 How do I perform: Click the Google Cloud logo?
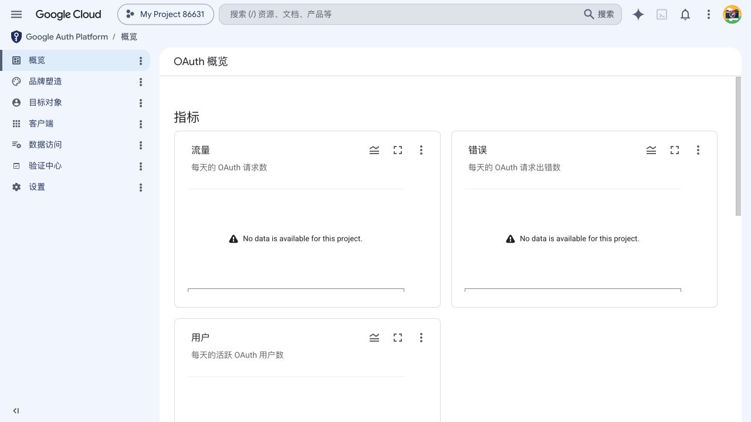pyautogui.click(x=68, y=14)
